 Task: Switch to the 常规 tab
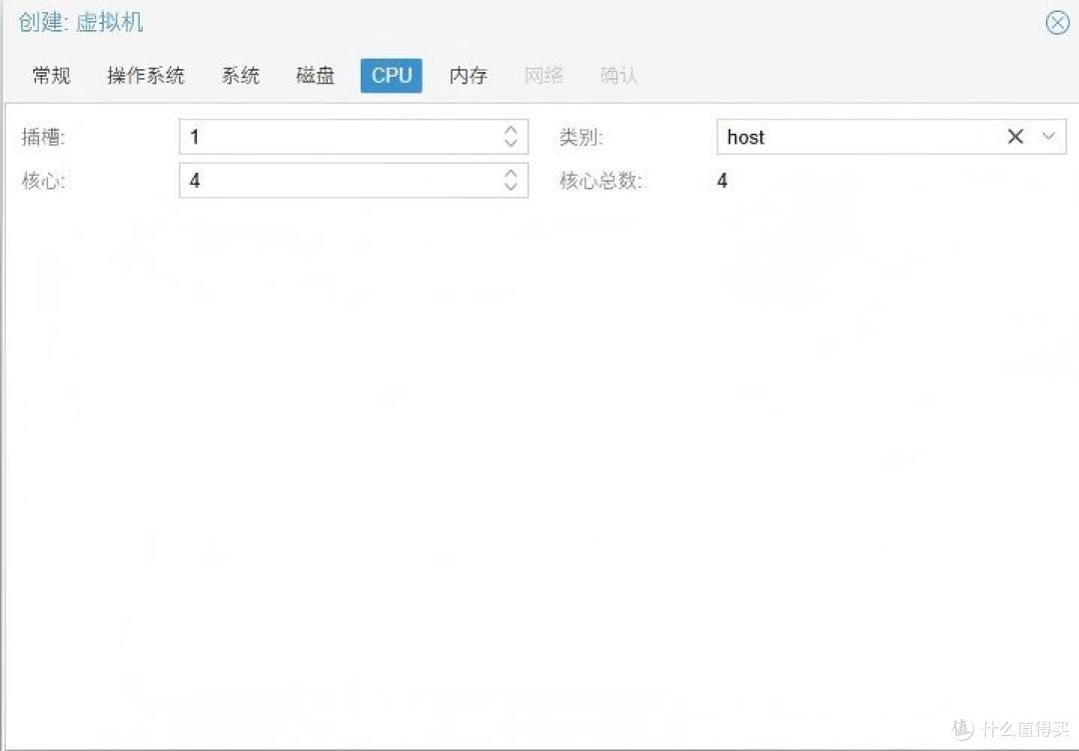click(x=52, y=75)
